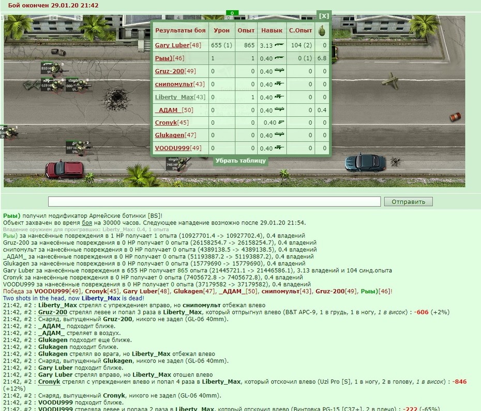Click the Урон column header

tap(221, 30)
